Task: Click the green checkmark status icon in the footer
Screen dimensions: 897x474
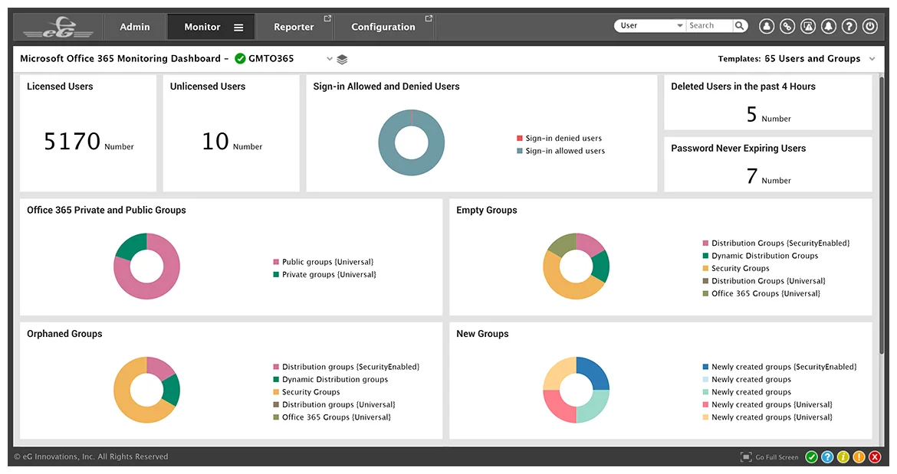Action: [x=811, y=457]
